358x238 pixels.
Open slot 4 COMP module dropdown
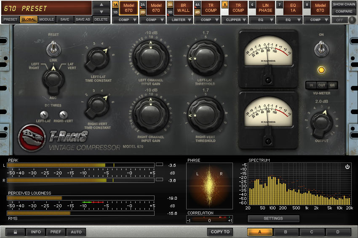coord(207,20)
